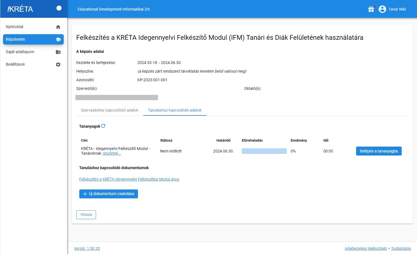The image size is (417, 254).
Task: Click the profile folder icon beside Saját adatlapom
Action: (x=58, y=52)
